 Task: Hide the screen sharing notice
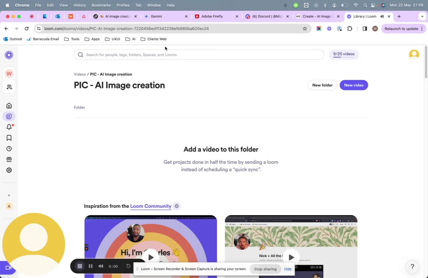pos(288,269)
